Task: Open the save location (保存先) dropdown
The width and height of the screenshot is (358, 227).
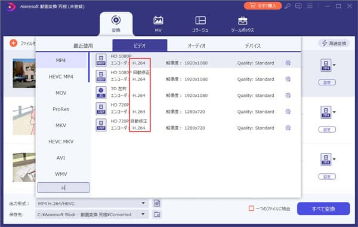Action: 92,214
